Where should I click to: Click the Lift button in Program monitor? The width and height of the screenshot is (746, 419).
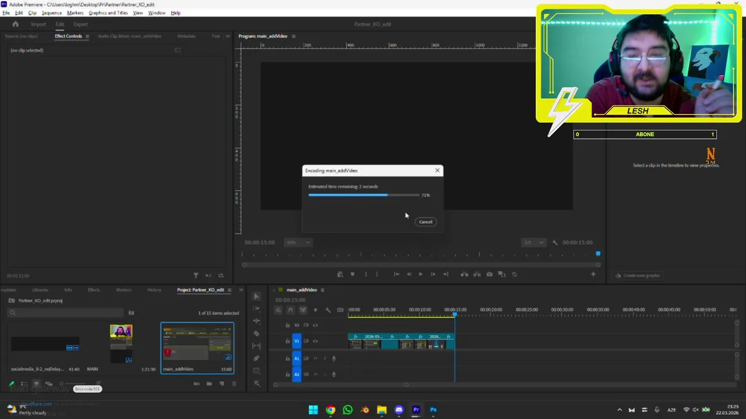click(465, 274)
